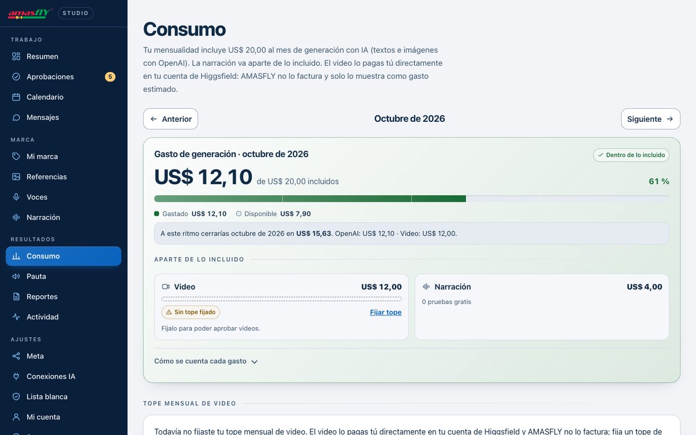
Task: Open Conexiones IA plug icon
Action: coord(16,376)
